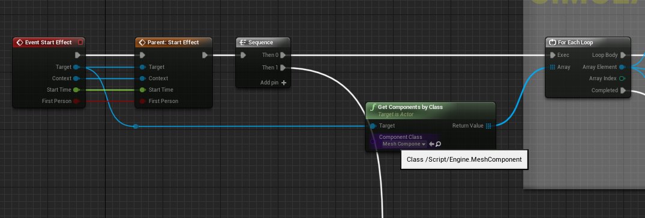645x218 pixels.
Task: Click the Loop Body output pin
Action: click(x=623, y=55)
